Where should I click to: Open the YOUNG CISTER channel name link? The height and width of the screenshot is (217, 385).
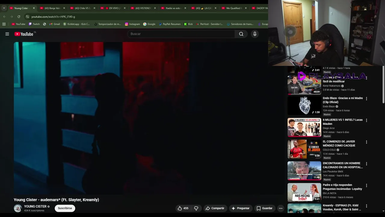pyautogui.click(x=35, y=206)
